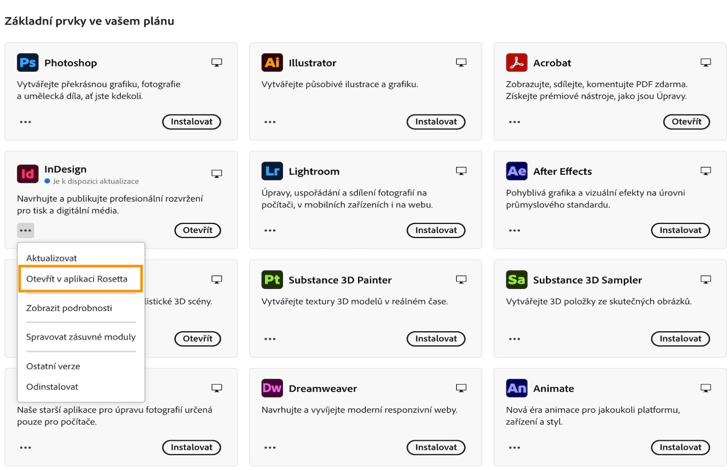
Task: Choose Odinstalovat from the InDesign menu
Action: pyautogui.click(x=81, y=387)
